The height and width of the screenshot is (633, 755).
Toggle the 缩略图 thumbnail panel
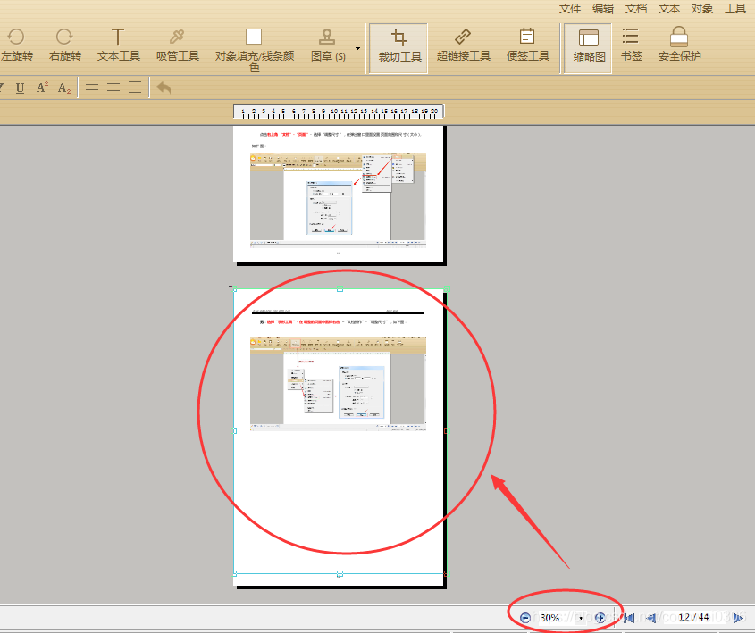click(x=589, y=48)
